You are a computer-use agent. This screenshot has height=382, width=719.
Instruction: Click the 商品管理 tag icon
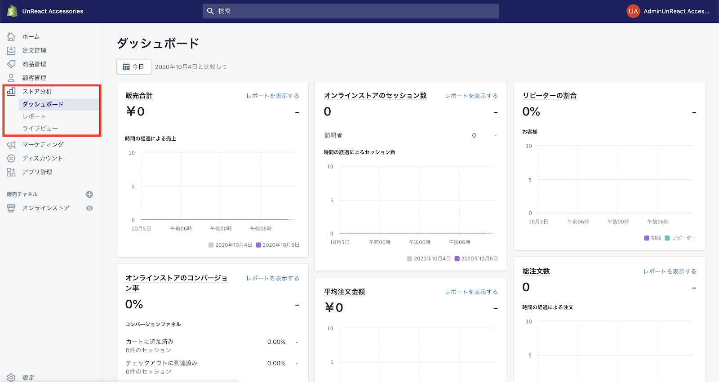[x=11, y=64]
